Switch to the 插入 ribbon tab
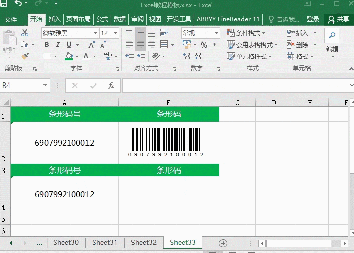Image resolution: width=354 pixels, height=253 pixels. 54,19
